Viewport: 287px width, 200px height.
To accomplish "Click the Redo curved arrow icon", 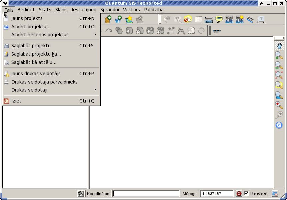I will (109, 31).
